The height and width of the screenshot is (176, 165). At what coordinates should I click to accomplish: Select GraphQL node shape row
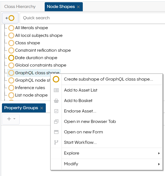click(x=33, y=80)
